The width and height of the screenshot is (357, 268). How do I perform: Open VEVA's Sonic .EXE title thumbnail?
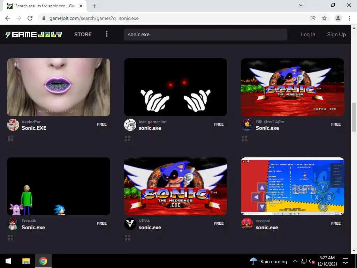[176, 186]
